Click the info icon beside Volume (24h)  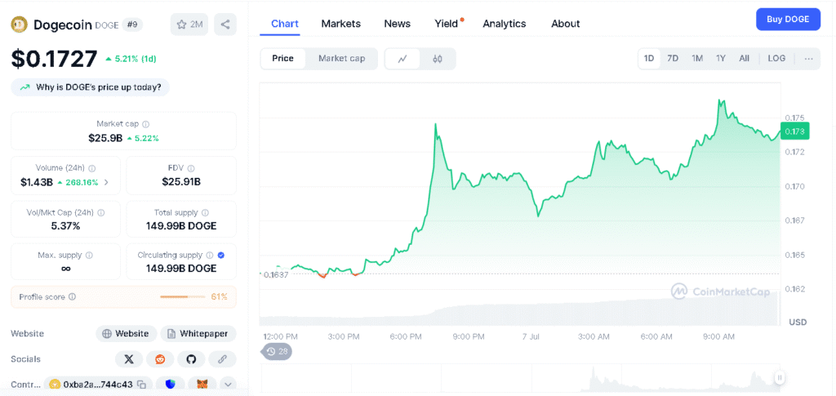(x=92, y=168)
